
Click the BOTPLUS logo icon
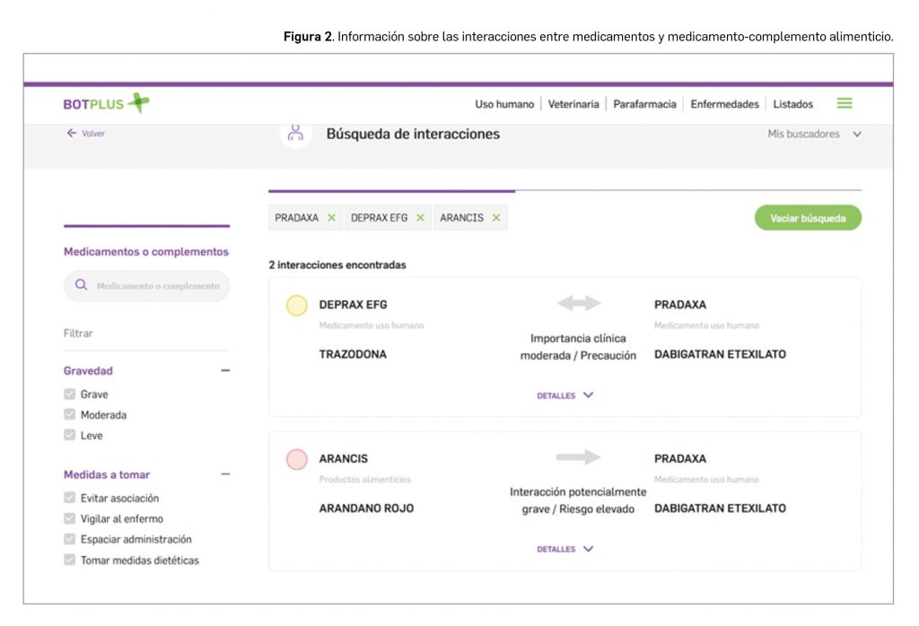[138, 103]
